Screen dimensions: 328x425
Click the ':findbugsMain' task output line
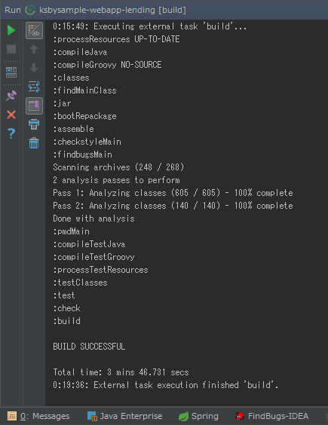(x=82, y=154)
